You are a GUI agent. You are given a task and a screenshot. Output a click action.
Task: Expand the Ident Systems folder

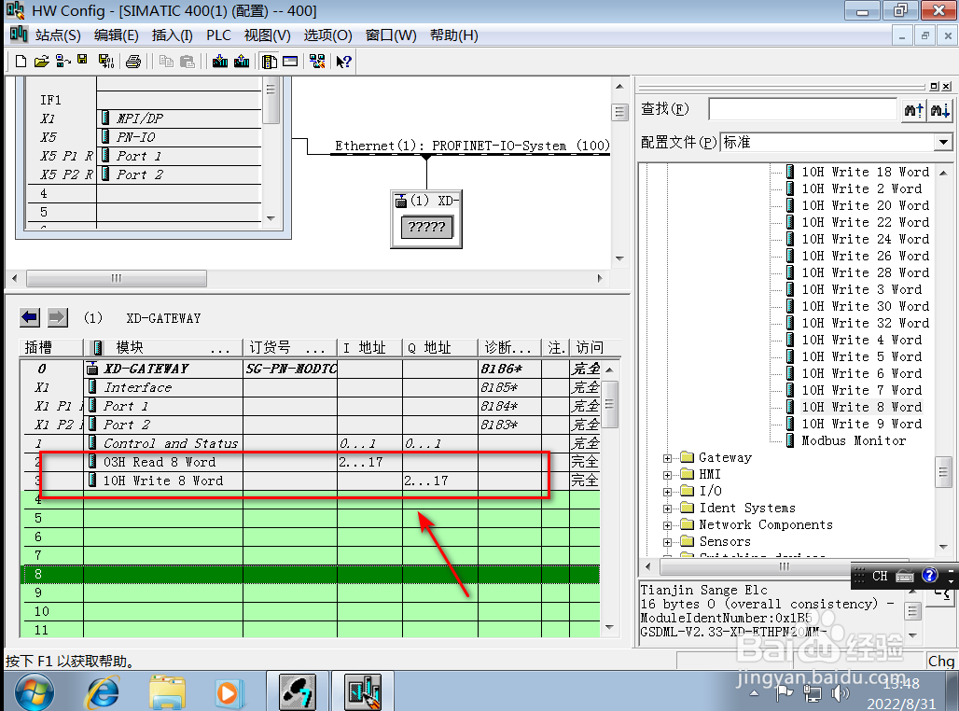click(667, 509)
